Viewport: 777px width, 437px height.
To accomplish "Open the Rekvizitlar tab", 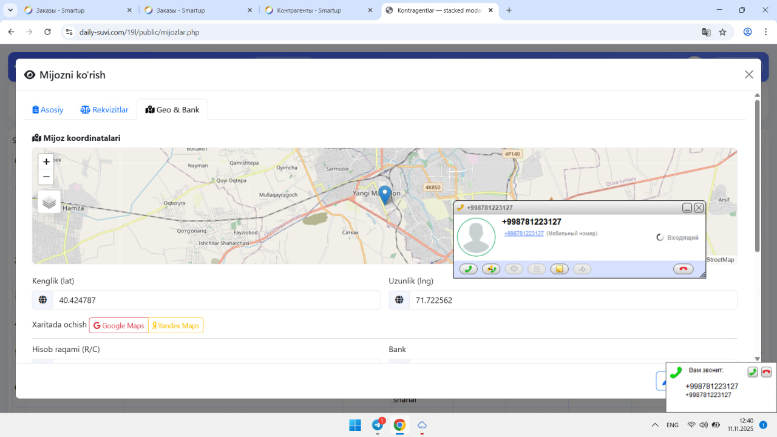I will 104,110.
